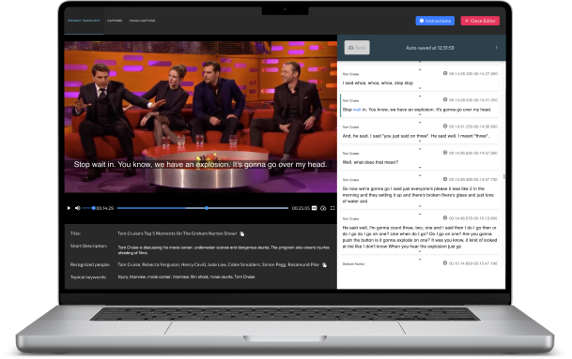Switch to the Captions tab
The image size is (572, 359).
115,21
